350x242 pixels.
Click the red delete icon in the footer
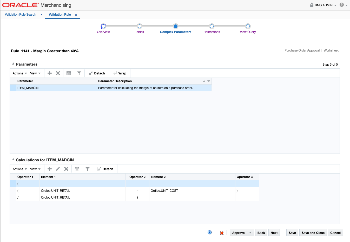222,232
